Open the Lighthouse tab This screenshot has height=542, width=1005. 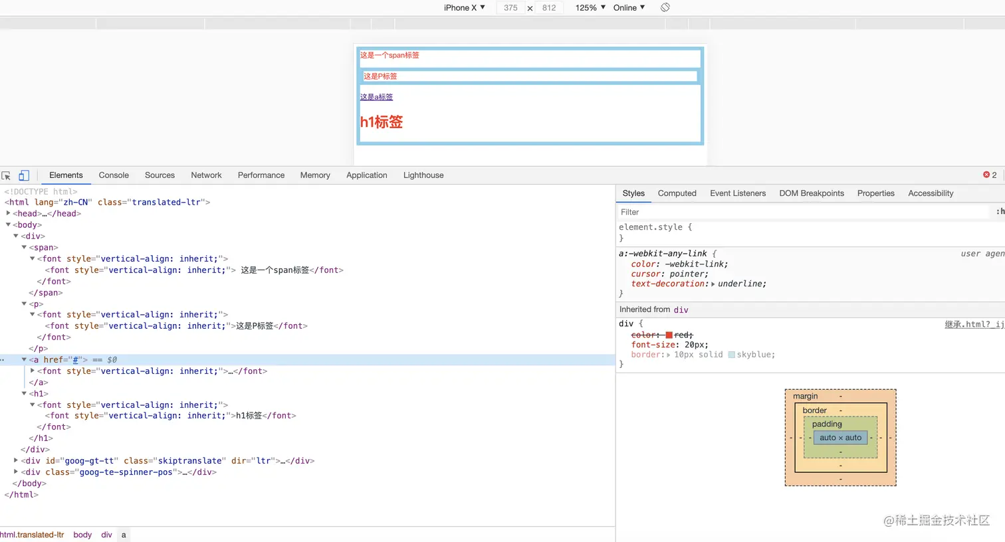click(423, 175)
